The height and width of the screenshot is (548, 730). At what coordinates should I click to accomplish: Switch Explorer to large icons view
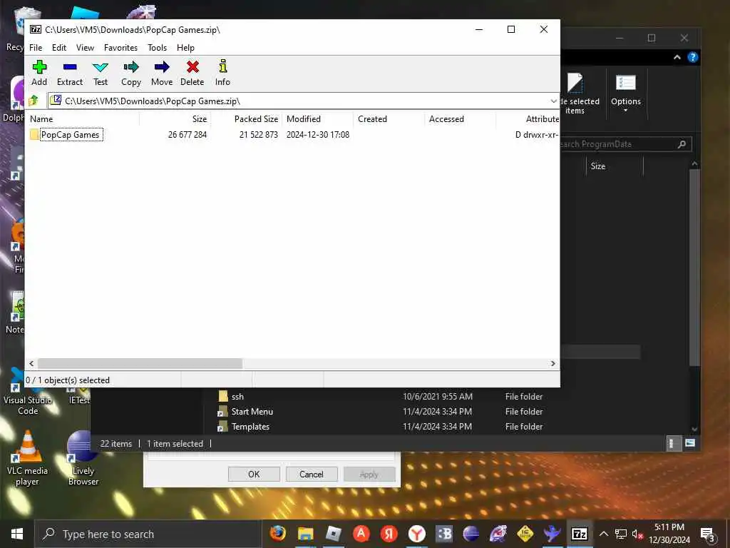click(x=690, y=443)
